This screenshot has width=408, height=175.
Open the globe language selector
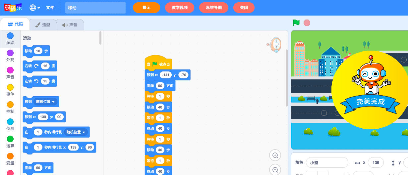35,8
